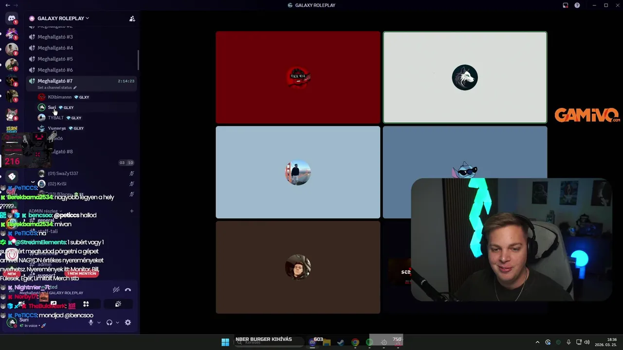
Task: Toggle noise suppression icon in voice panel
Action: (116, 290)
